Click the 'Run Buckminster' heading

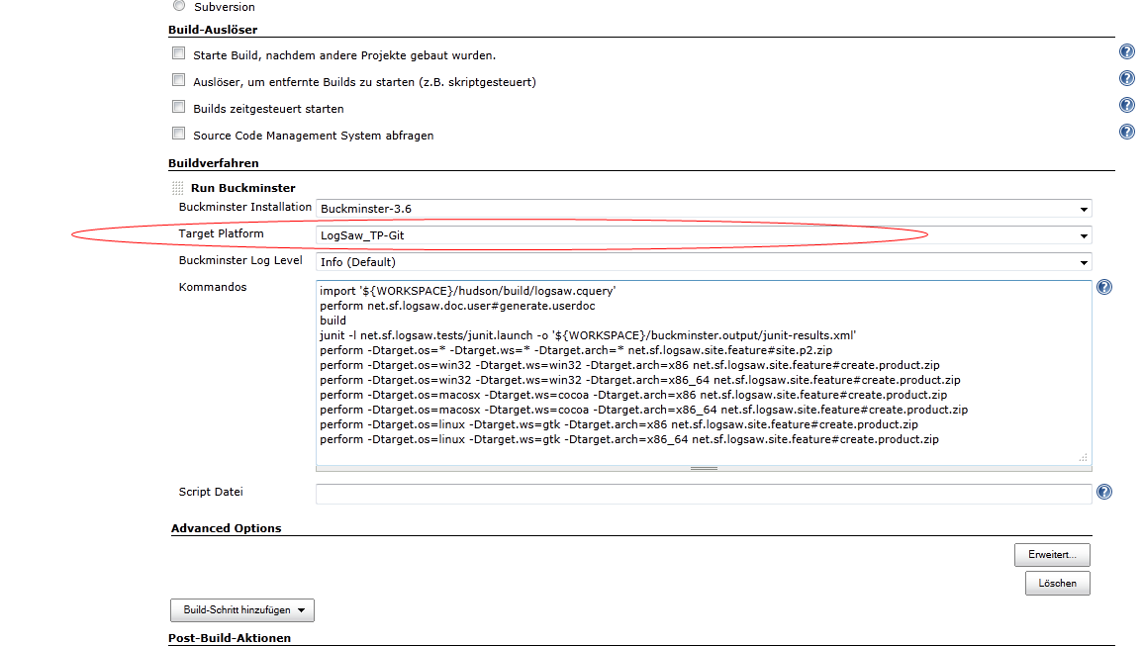click(x=243, y=188)
